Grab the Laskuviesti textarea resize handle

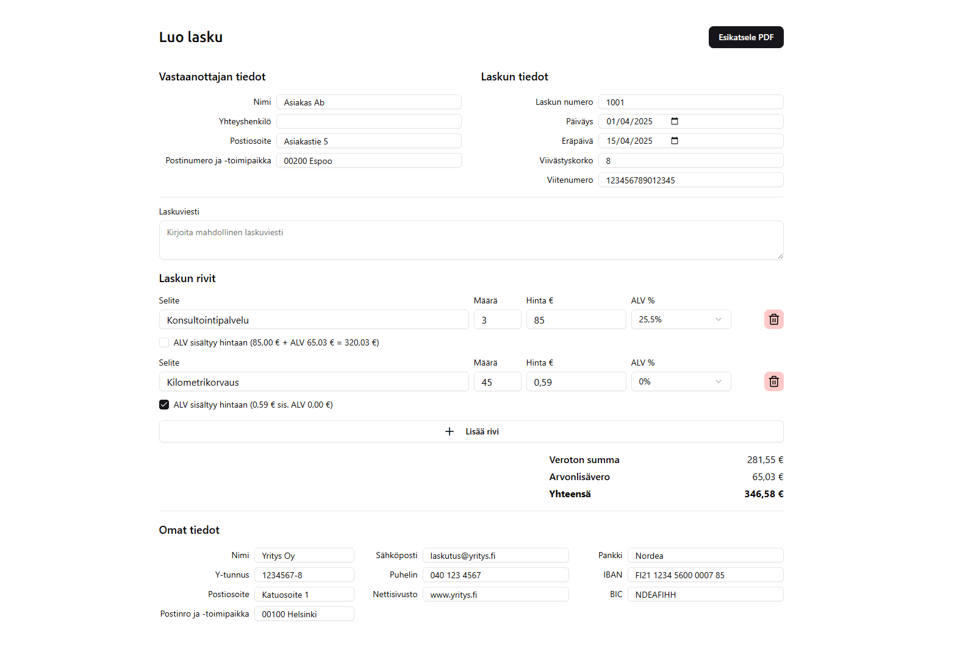(780, 256)
